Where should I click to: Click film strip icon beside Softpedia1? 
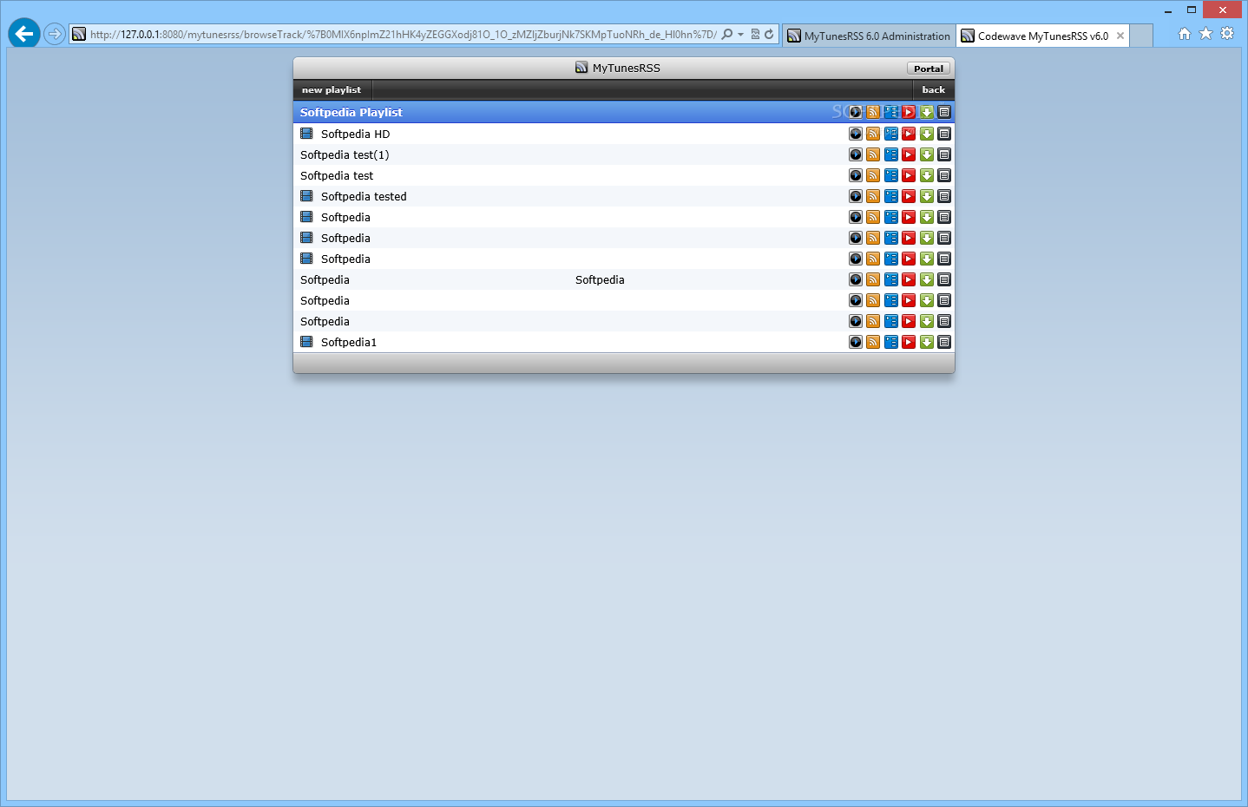click(306, 342)
